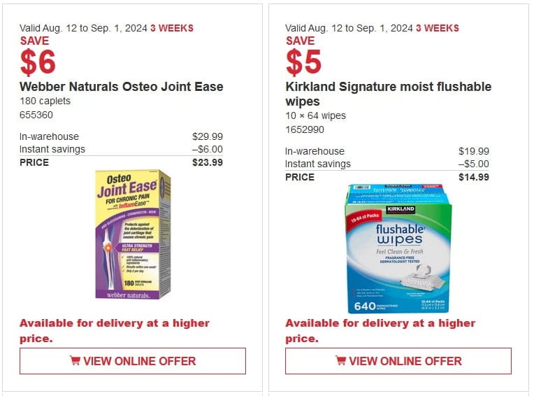Click the left delivery at higher price notice

pos(115,330)
